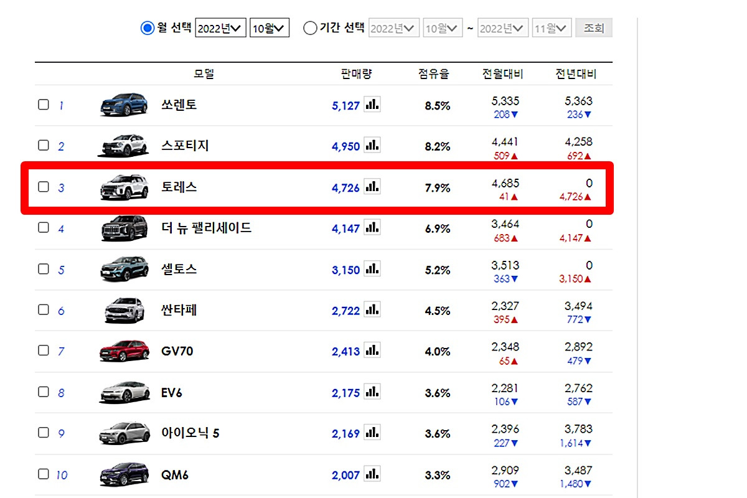747x498 pixels.
Task: Click the EV6 car thumbnail
Action: (x=124, y=393)
